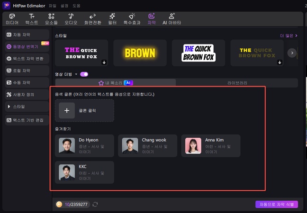Screen dimensions: 307x213
Task: Select the Chang wook voice card
Action: point(148,146)
